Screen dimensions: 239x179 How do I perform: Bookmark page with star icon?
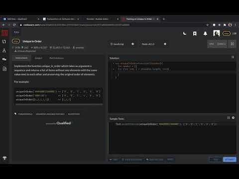coord(207,25)
